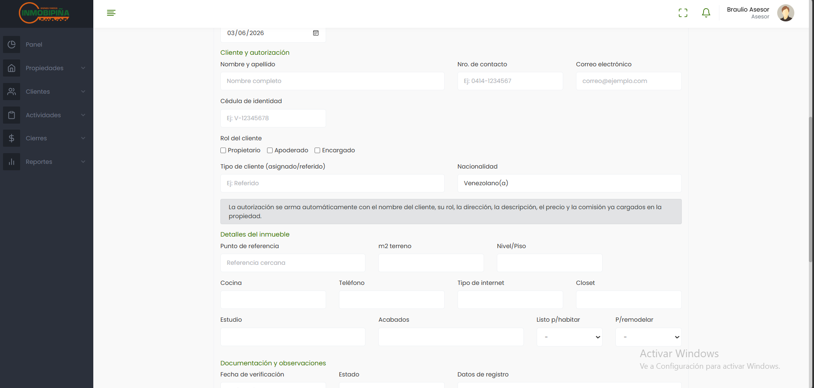The image size is (814, 388).
Task: Expand the Actividades submenu chevron
Action: (83, 115)
